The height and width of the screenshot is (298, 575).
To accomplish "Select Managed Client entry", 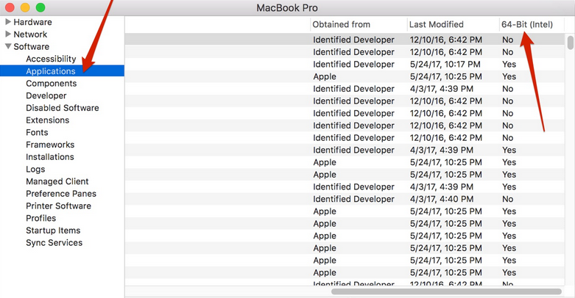I will (x=57, y=181).
